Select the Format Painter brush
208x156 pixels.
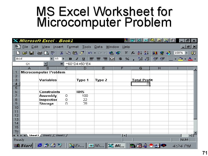[x=82, y=53]
